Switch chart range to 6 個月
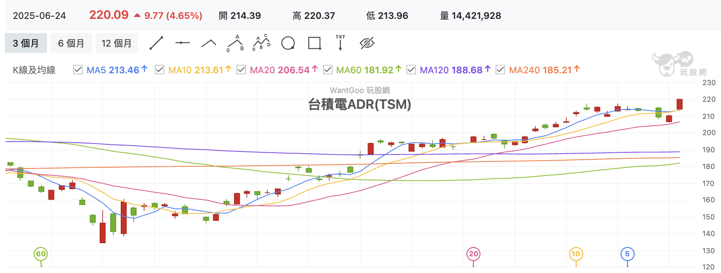The image size is (721, 273). [71, 43]
